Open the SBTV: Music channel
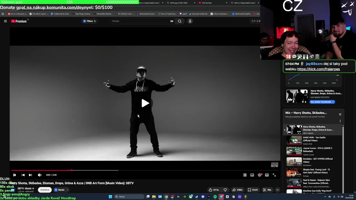Viewport: 356px width, 200px height. [24, 189]
